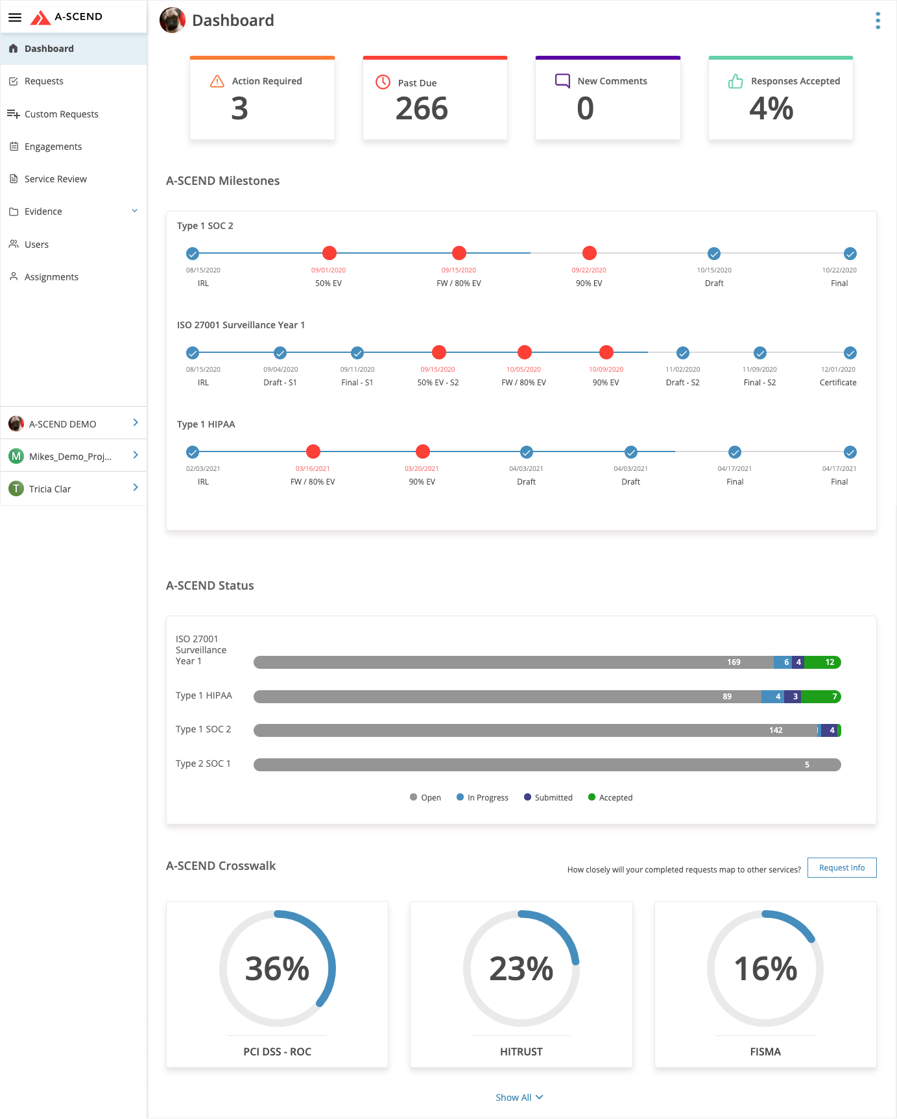Toggle the Accepted legend item
The height and width of the screenshot is (1119, 897).
point(610,798)
